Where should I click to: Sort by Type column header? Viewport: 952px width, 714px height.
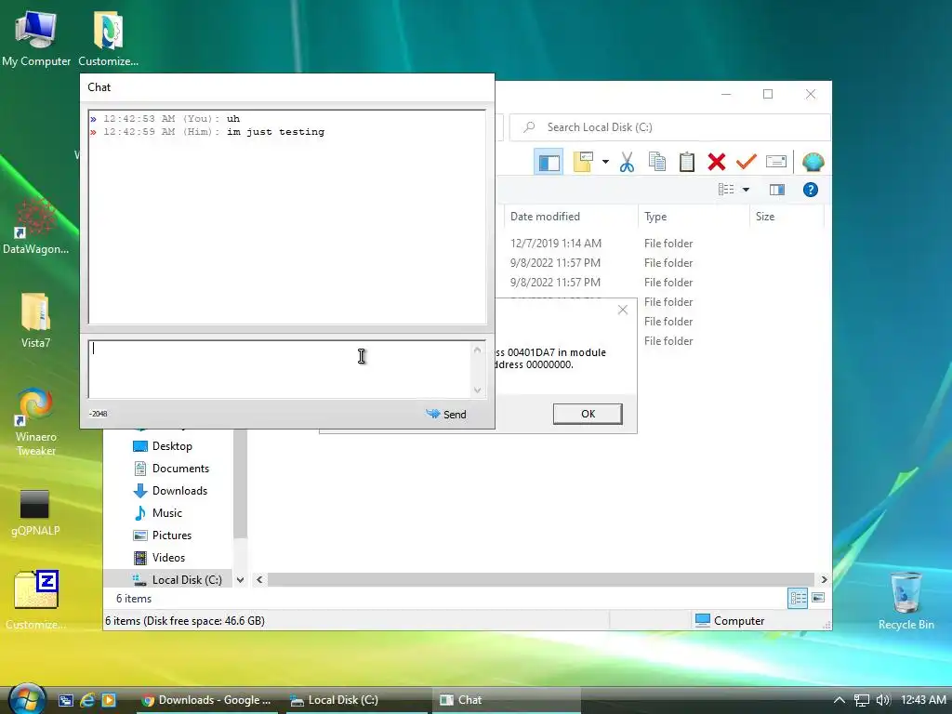coord(694,217)
